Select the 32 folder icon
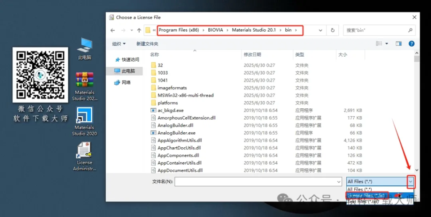 (153, 65)
